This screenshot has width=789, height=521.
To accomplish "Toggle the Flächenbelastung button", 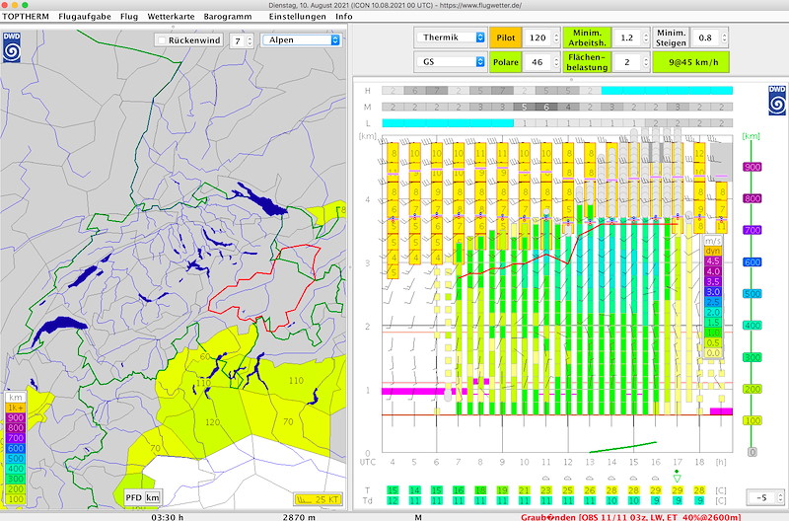I will tap(587, 62).
